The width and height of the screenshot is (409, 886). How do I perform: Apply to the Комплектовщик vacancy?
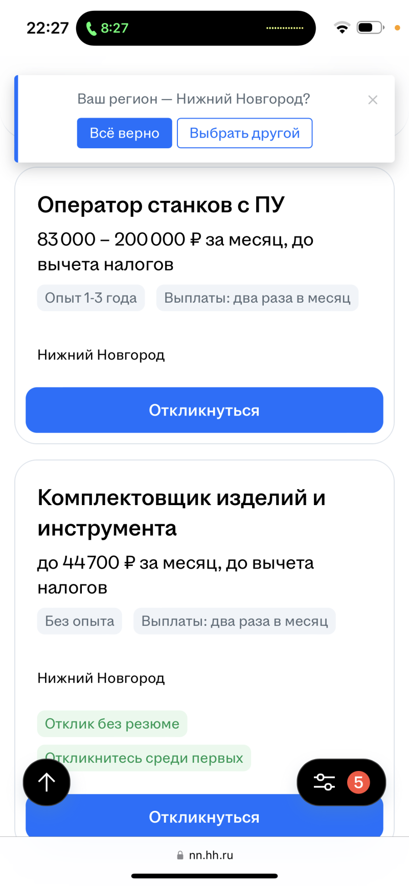click(204, 818)
